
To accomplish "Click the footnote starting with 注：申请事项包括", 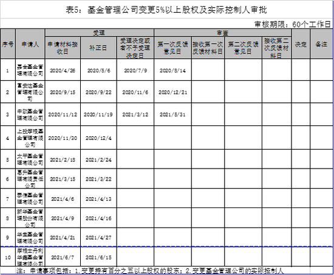I will pyautogui.click(x=150, y=271).
